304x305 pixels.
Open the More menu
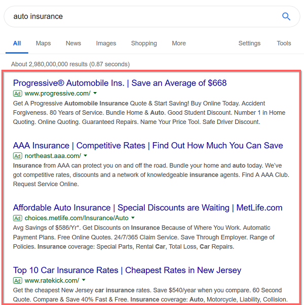coord(179,43)
